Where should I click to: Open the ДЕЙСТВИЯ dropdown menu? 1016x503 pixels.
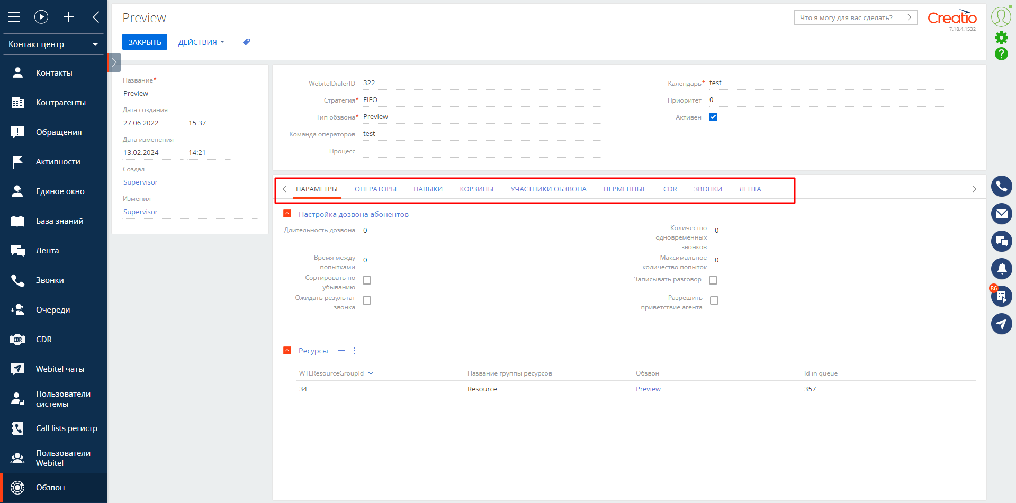[201, 42]
